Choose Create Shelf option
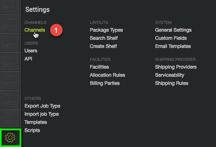Screen dimensions: 216x147 pos(103,46)
